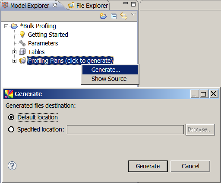The height and width of the screenshot is (183, 221).
Task: Click the Specified location path field
Action: pos(125,130)
